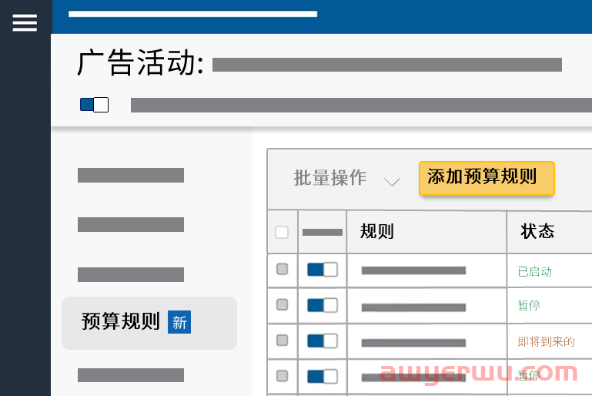Click the 即将到来的 status text
Image resolution: width=592 pixels, height=396 pixels.
click(547, 342)
